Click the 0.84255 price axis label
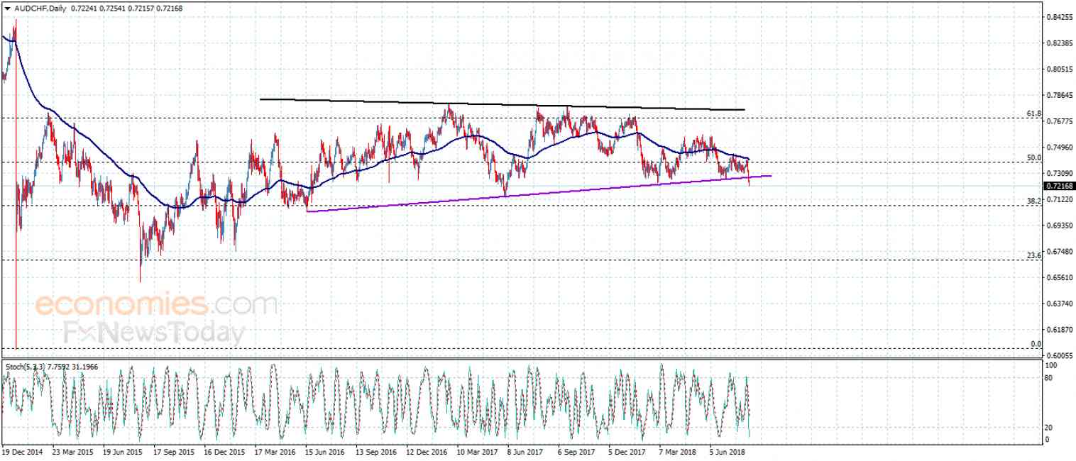 click(1059, 17)
